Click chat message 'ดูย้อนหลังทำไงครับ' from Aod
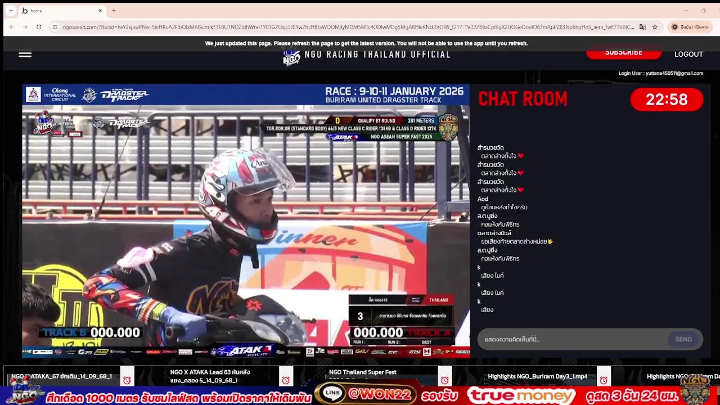 point(504,208)
